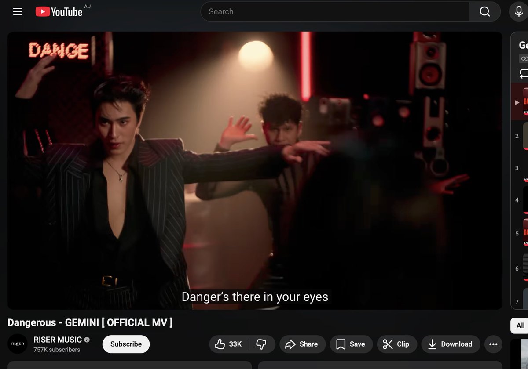Click the video title Dangerous - GEMINI
The image size is (528, 369).
(x=90, y=322)
